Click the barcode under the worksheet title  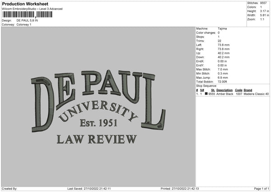tap(27, 14)
